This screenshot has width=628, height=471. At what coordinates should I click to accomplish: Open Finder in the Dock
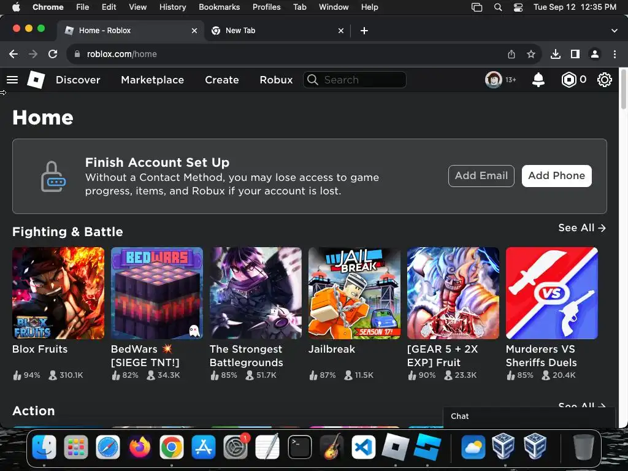(x=44, y=446)
